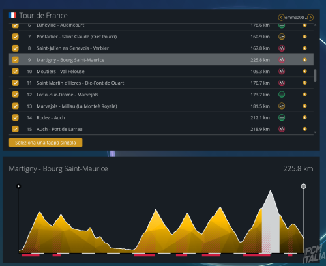This screenshot has height=266, width=326.
Task: Click Seleziona una tappa singola button
Action: coord(46,143)
